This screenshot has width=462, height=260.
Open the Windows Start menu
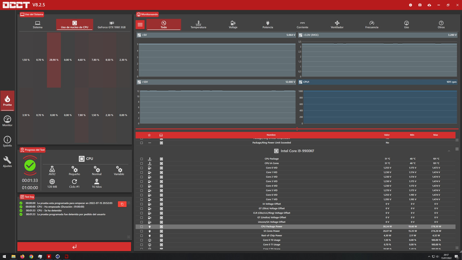tap(4, 256)
